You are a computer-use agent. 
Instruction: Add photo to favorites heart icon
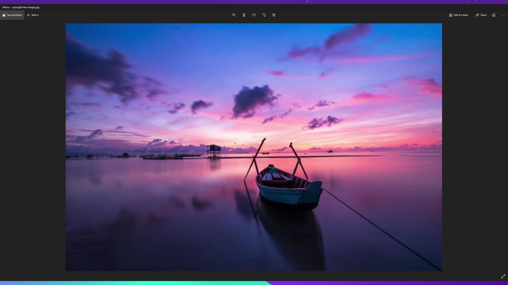pos(254,15)
